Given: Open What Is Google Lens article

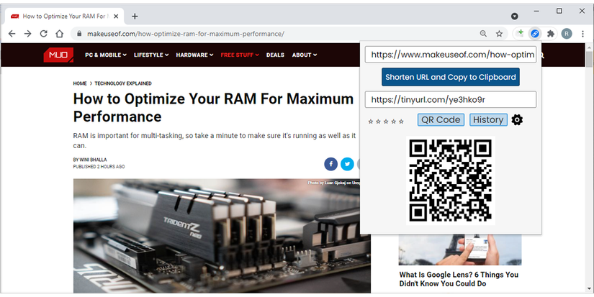Looking at the screenshot, I should [459, 279].
